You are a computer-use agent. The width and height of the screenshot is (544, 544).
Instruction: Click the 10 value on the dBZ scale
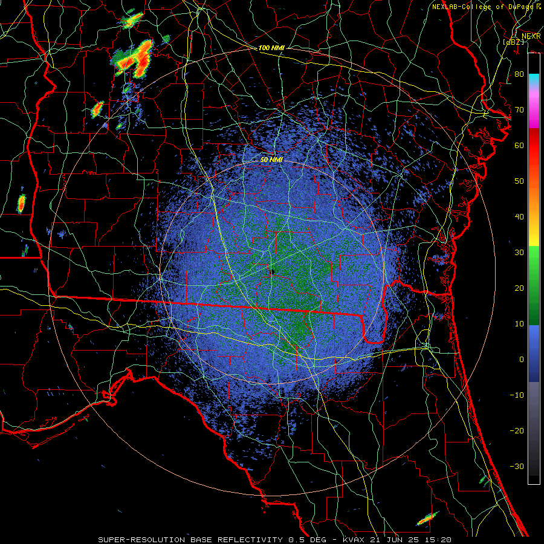519,324
